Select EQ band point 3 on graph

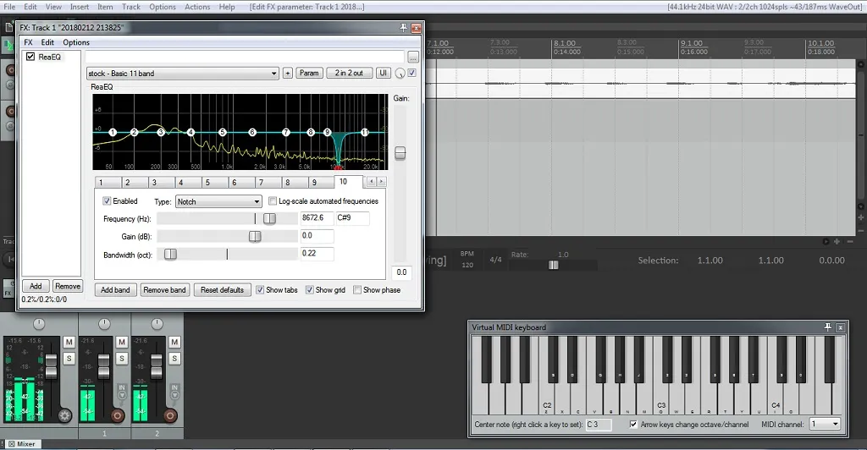click(x=161, y=133)
